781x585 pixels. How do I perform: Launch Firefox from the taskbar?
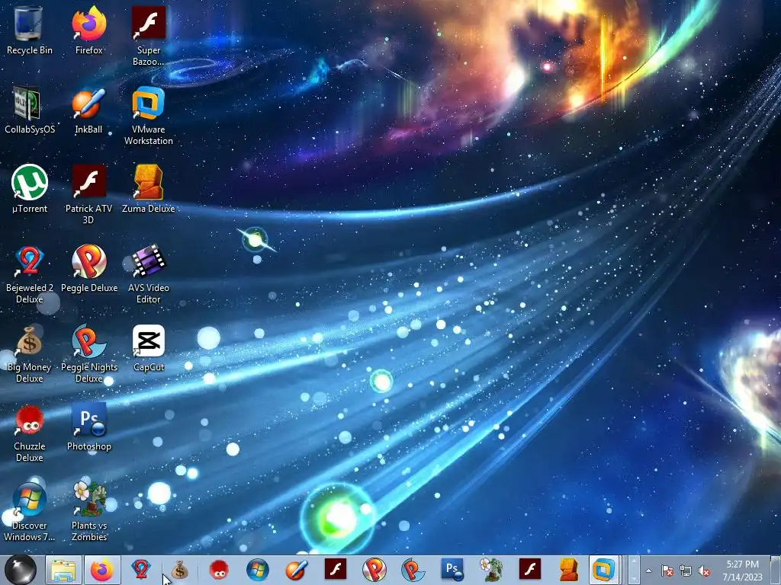click(102, 570)
